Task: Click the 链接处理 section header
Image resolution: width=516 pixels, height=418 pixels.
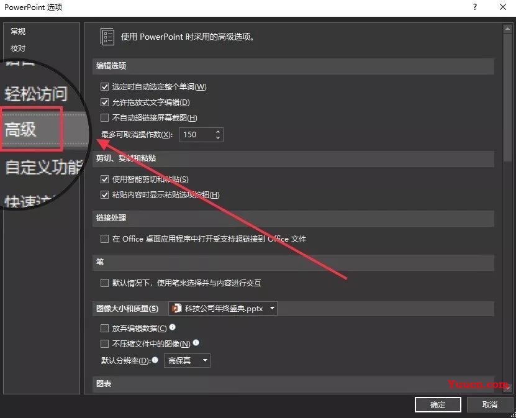Action: (x=293, y=218)
